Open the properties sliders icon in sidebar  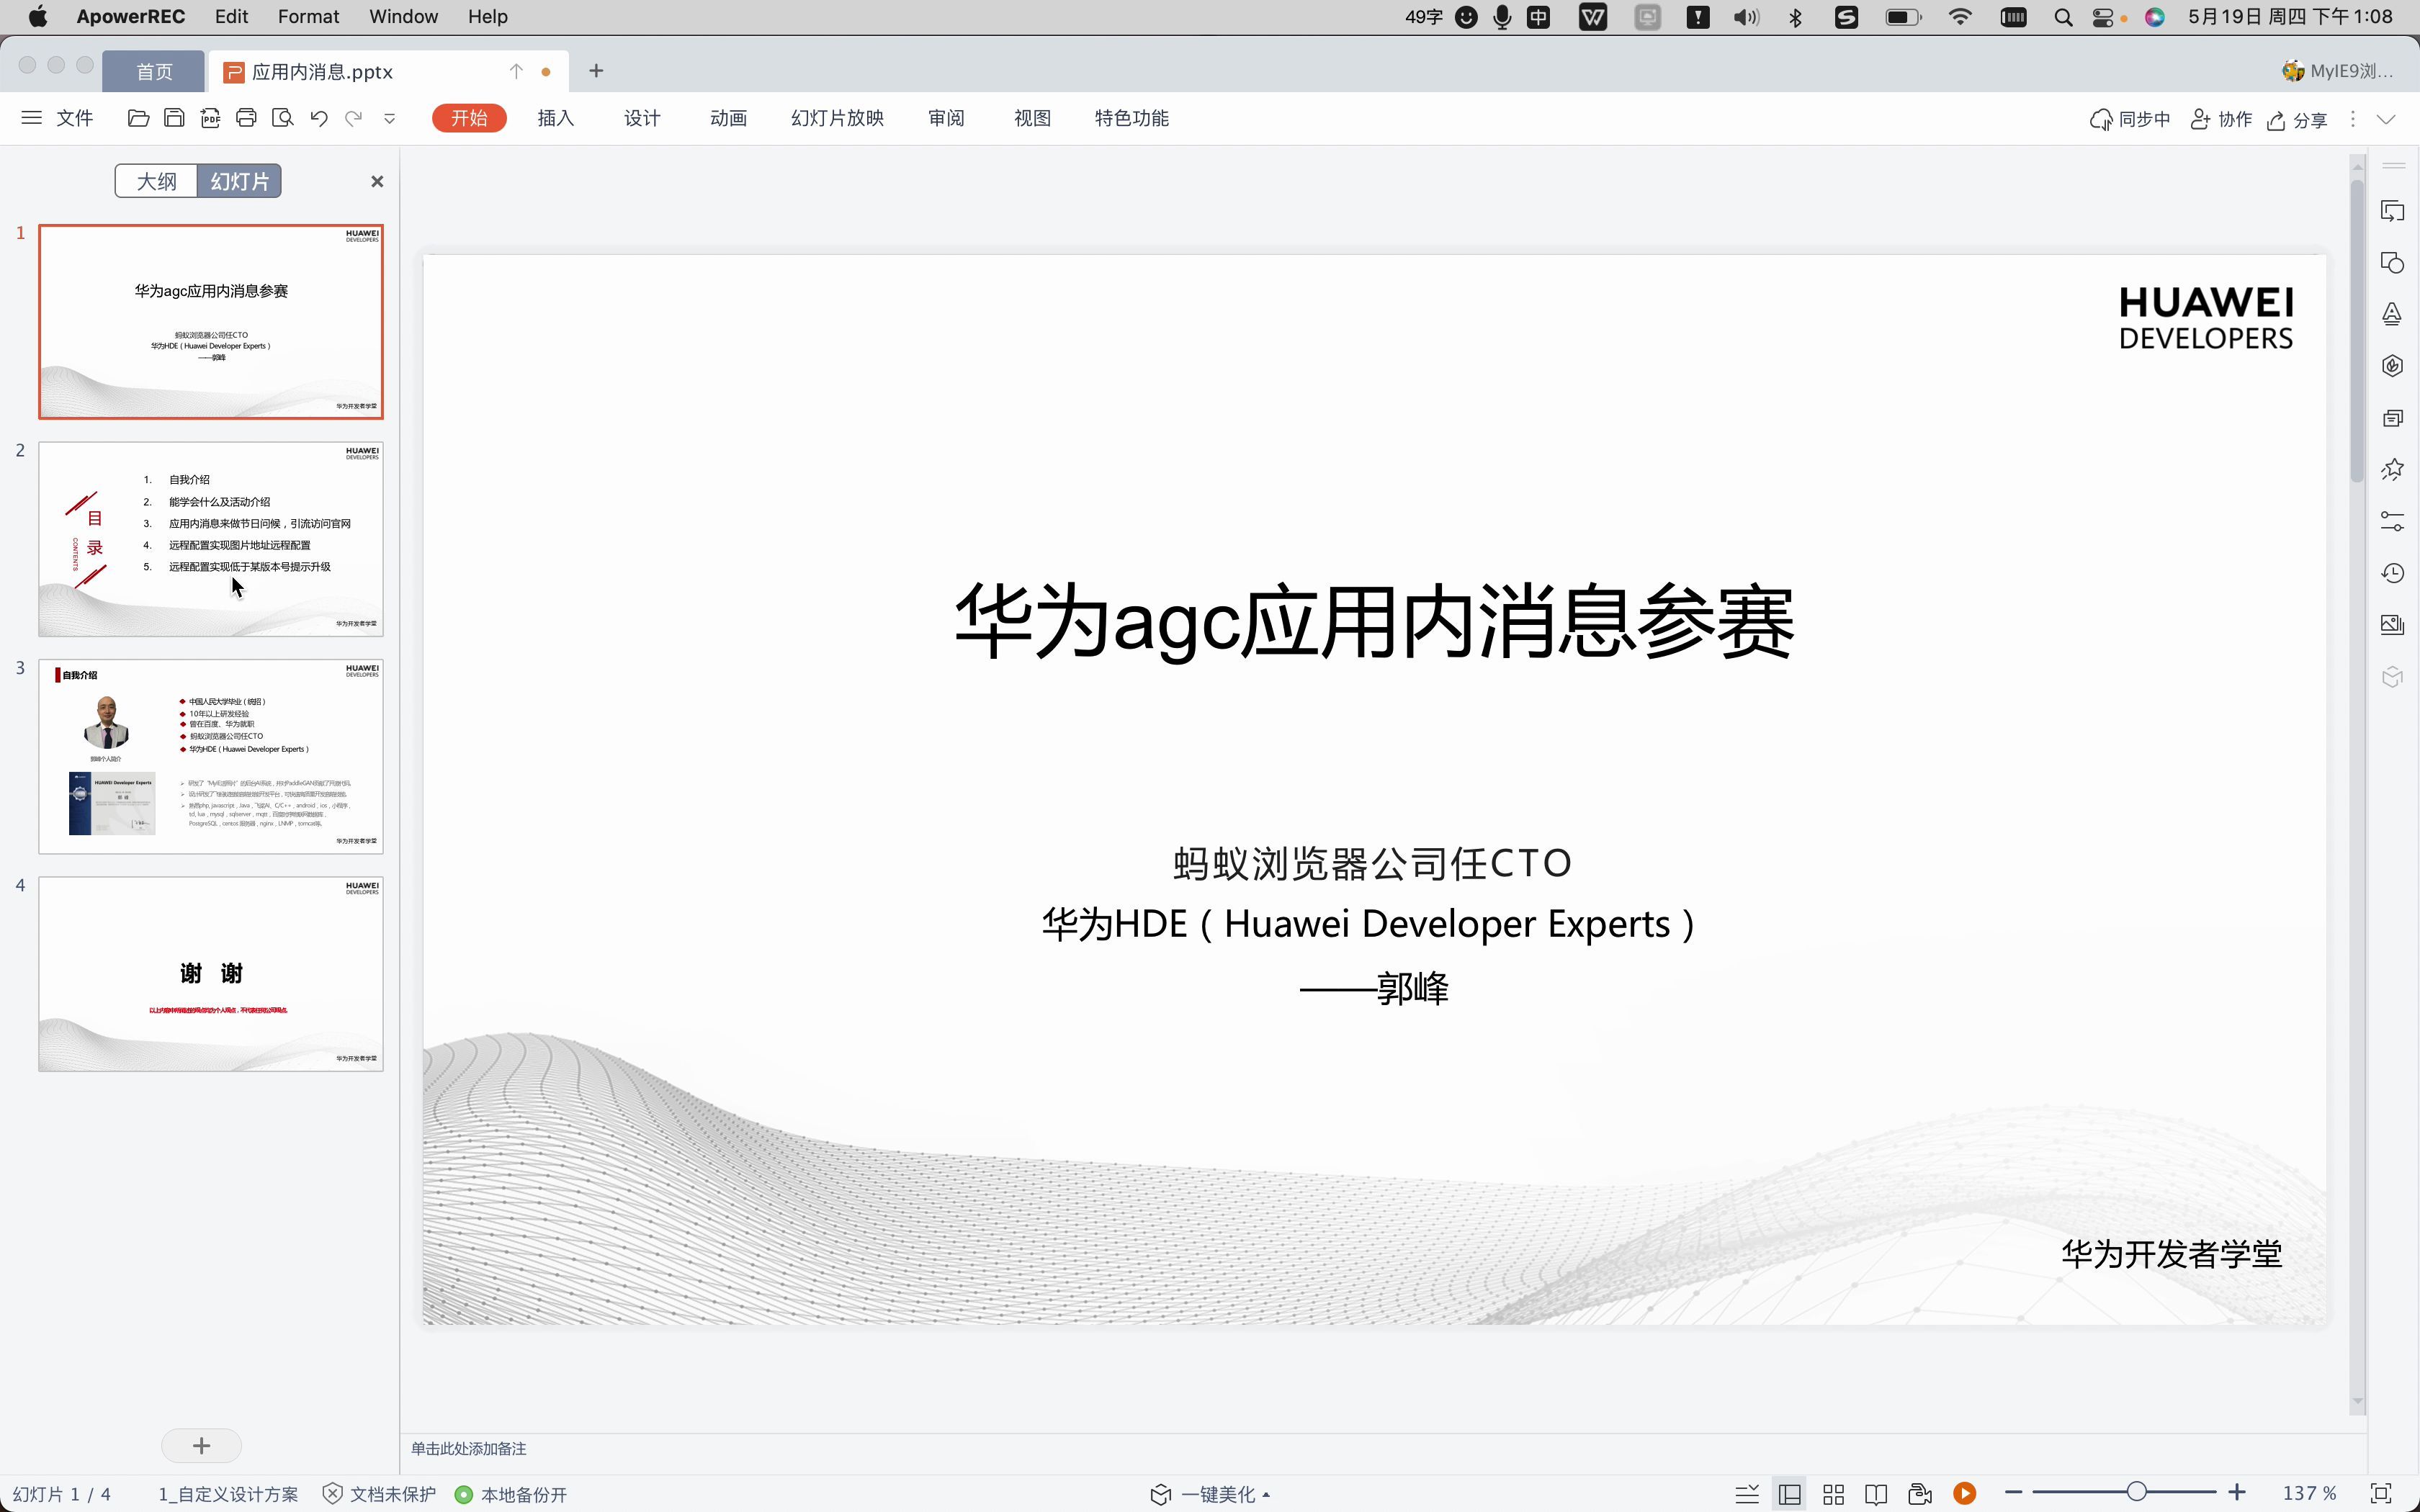point(2392,521)
